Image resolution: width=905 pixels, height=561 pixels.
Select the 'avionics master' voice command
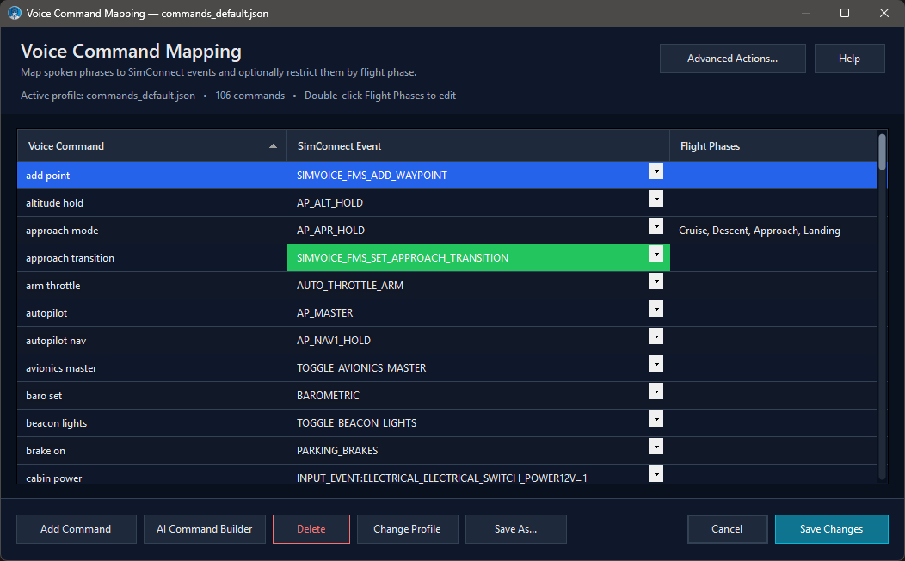pos(152,368)
